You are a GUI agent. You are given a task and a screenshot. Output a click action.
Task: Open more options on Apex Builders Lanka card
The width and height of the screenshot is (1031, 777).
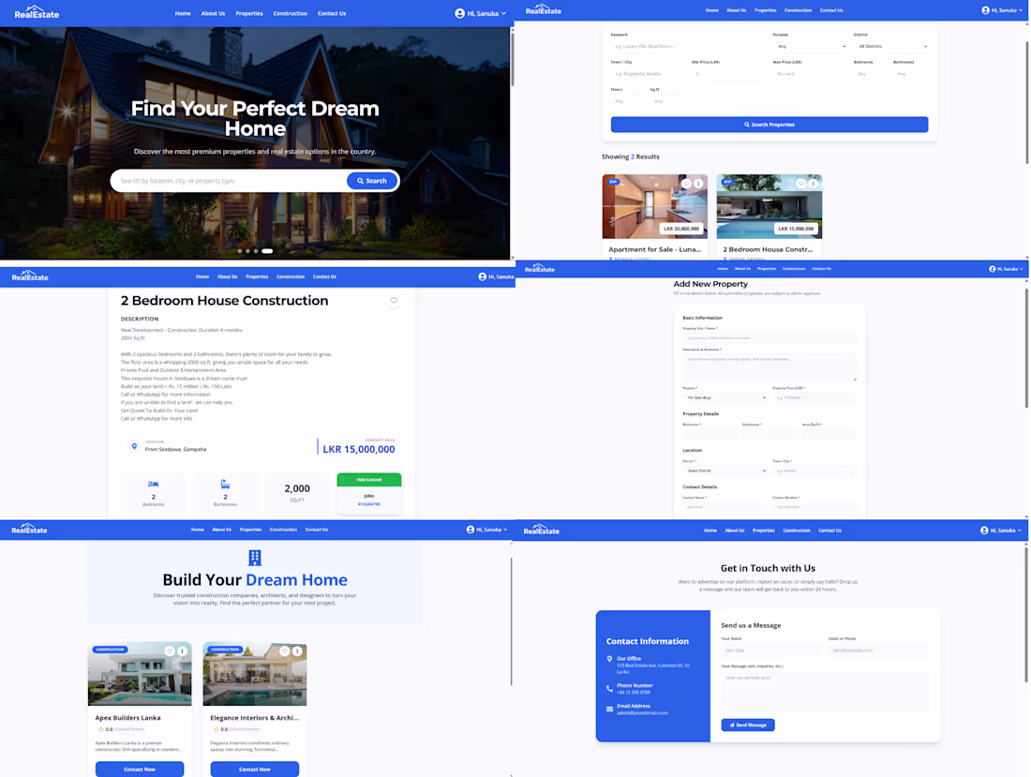coord(182,650)
